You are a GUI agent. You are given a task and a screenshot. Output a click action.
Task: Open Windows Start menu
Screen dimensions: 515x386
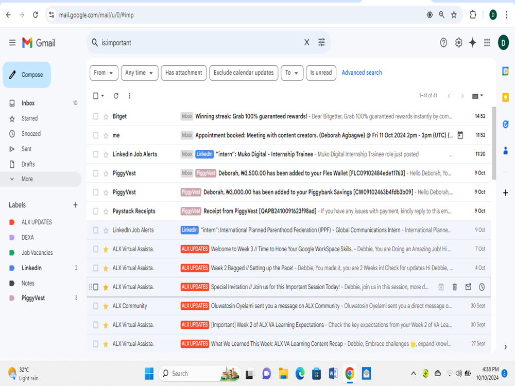coord(149,373)
